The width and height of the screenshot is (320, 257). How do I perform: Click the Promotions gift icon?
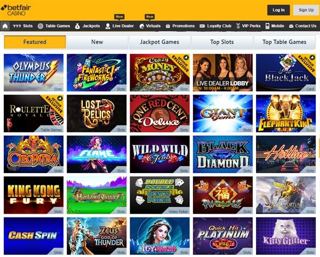168,26
